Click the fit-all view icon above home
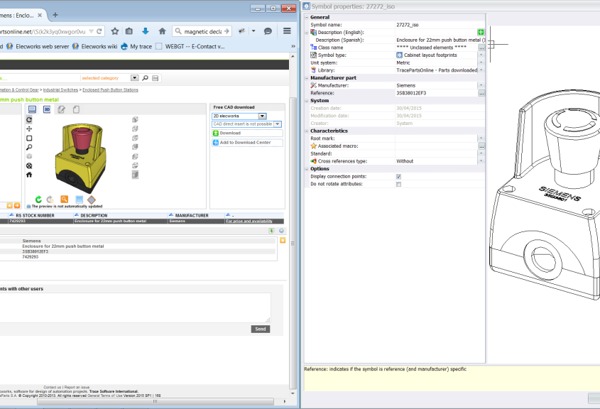This screenshot has height=409, width=600. click(x=29, y=165)
